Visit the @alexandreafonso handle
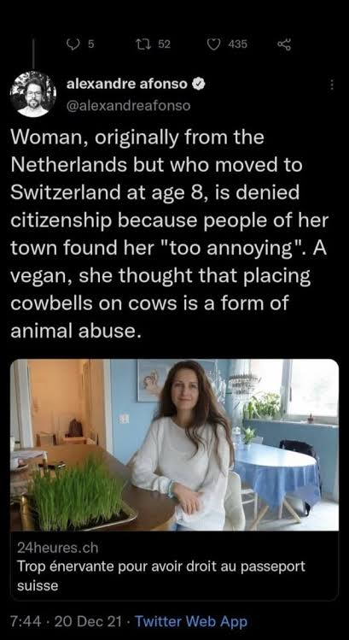Screen dimensions: 349x640 pos(128,106)
